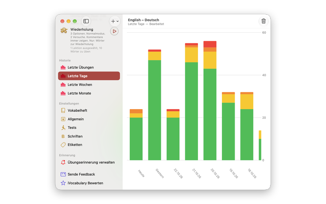326x204 pixels.
Task: Click the bold B Schriften icon
Action: tap(63, 136)
